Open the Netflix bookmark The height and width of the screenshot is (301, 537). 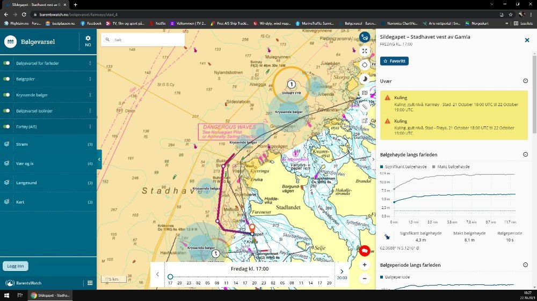pos(157,23)
